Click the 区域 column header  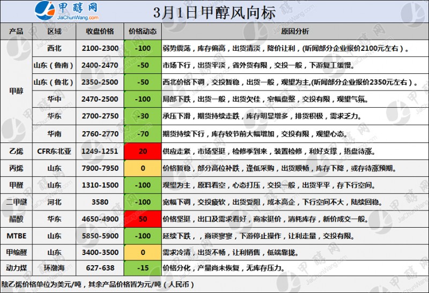coord(54,32)
